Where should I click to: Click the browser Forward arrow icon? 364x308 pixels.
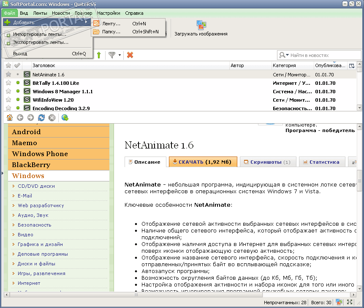pos(31,118)
